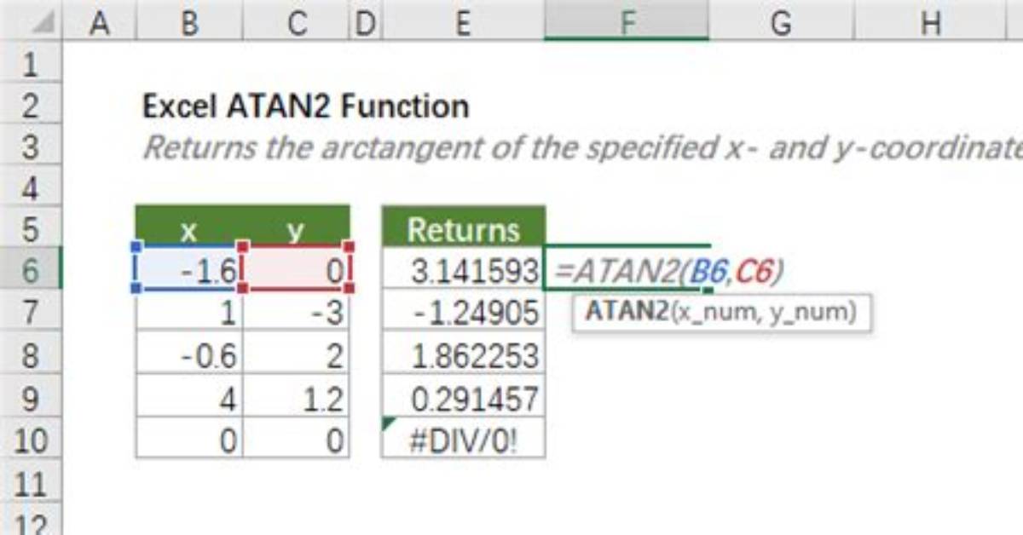Select cell containing -1.6
Screen dimensions: 1023x535
click(189, 269)
